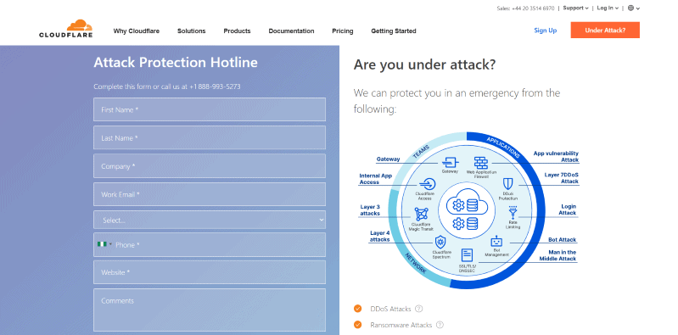
Task: Click the Layer 7 DDoS Attack label
Action: click(x=562, y=178)
